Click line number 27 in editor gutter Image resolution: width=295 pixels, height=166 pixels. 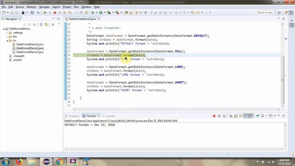[x=69, y=67]
